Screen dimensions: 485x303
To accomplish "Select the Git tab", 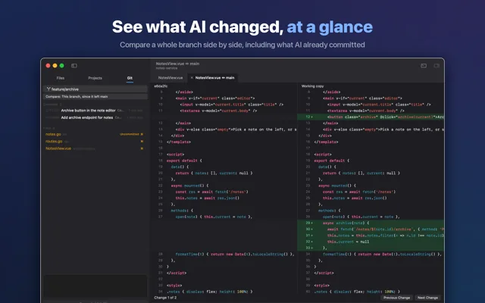I will pos(130,78).
